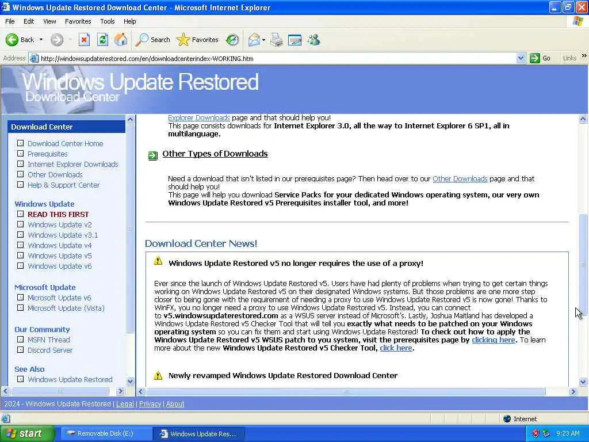Image resolution: width=589 pixels, height=442 pixels.
Task: Click green arrow icon by Other Types of Downloads
Action: click(x=153, y=155)
